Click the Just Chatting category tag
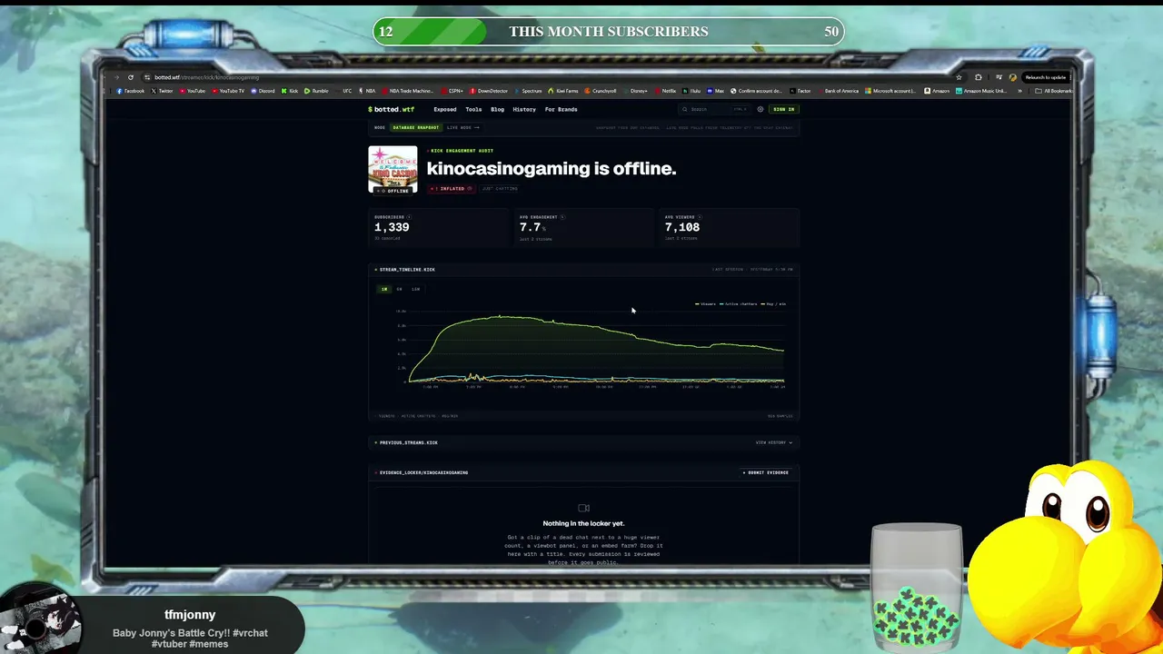 500,189
